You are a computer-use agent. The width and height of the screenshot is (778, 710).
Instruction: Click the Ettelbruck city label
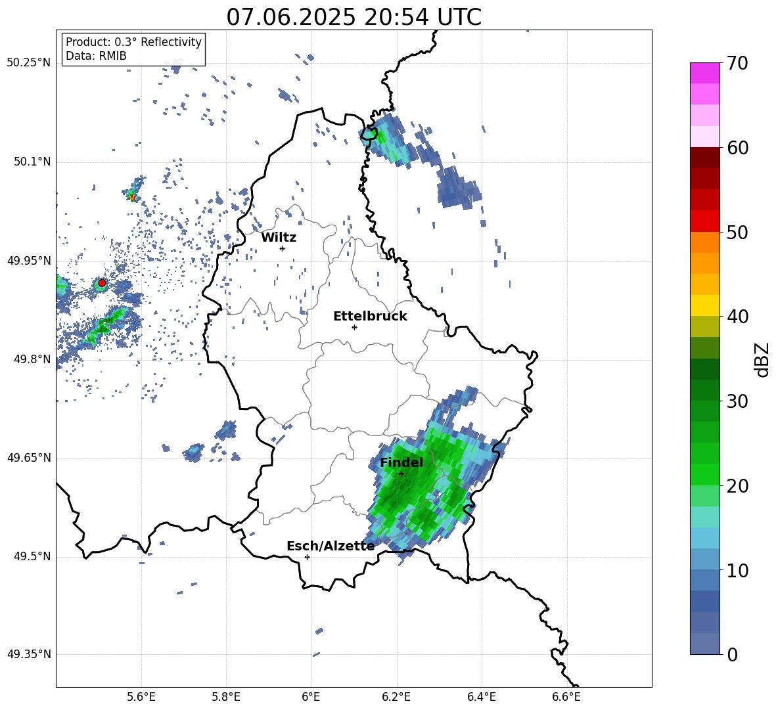[370, 317]
